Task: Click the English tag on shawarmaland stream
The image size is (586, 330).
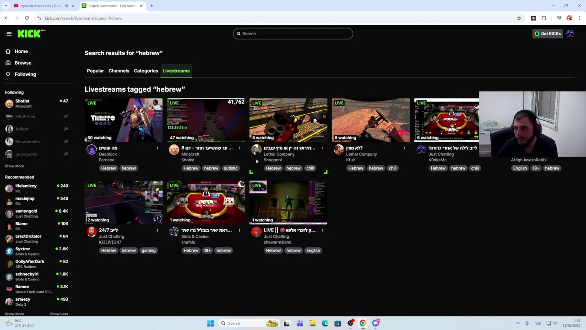Action: click(313, 251)
